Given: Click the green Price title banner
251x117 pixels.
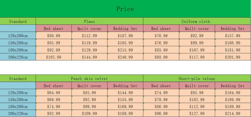Looking at the screenshot, I should (x=125, y=9).
